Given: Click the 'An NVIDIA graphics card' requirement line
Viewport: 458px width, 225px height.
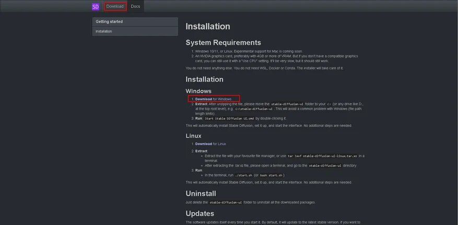Looking at the screenshot, I should pyautogui.click(x=277, y=58).
